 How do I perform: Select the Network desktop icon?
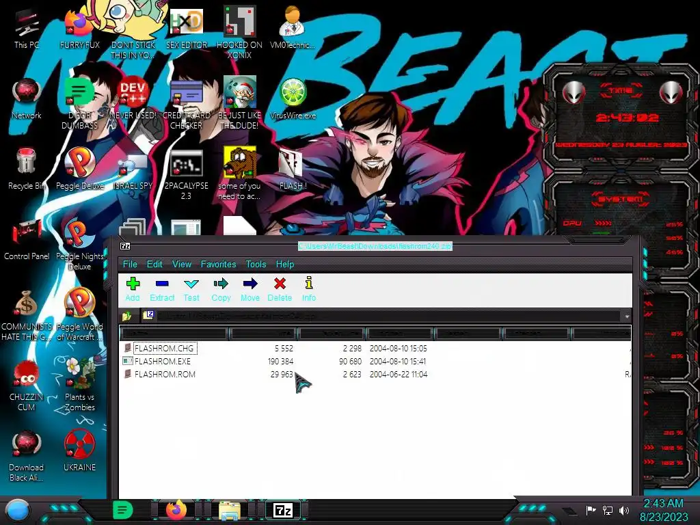(27, 99)
